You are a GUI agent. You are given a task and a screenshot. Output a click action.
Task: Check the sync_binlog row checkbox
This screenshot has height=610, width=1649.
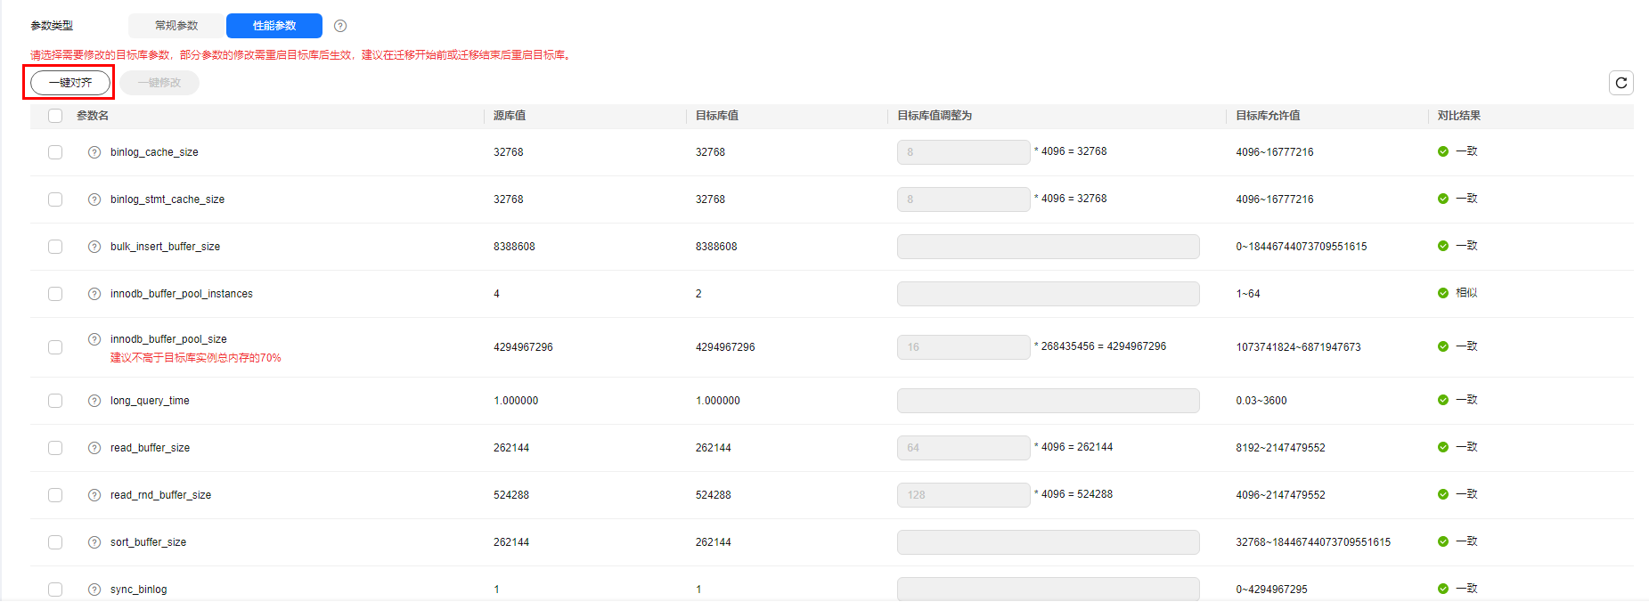tap(55, 590)
